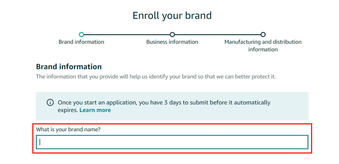Image resolution: width=339 pixels, height=164 pixels.
Task: Click the Manufacturing and distribution step circle
Action: [x=263, y=34]
